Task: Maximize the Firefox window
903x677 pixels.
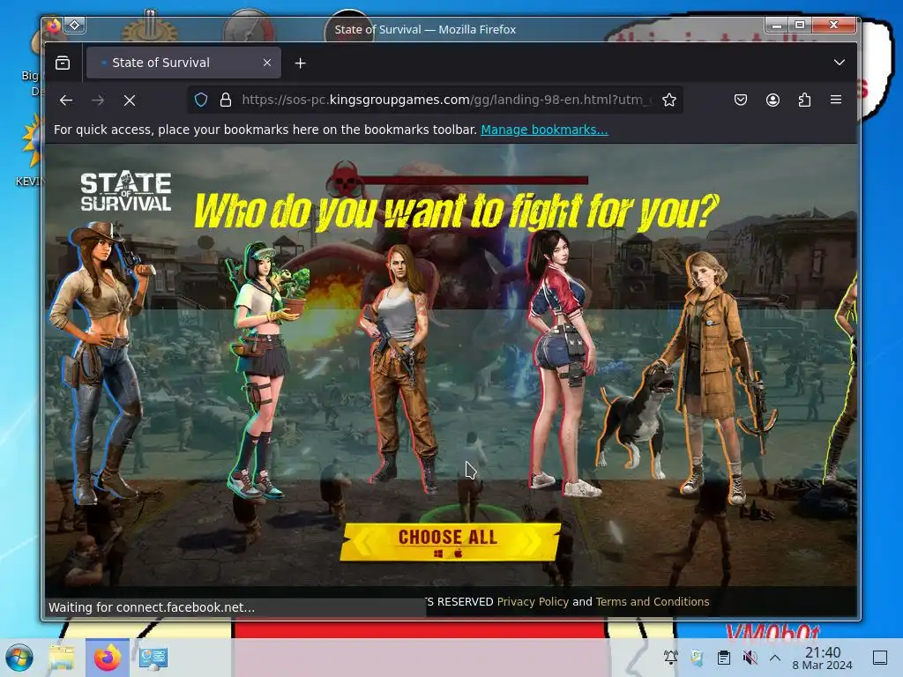Action: 800,25
